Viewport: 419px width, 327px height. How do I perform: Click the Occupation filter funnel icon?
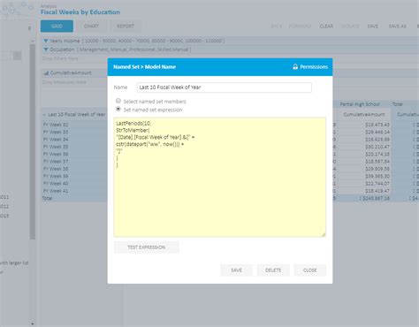(x=46, y=49)
